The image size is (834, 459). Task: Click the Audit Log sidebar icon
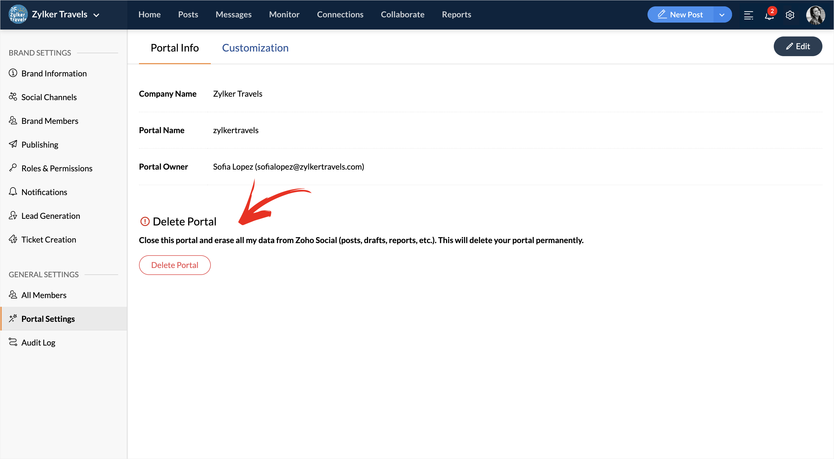[x=13, y=342]
